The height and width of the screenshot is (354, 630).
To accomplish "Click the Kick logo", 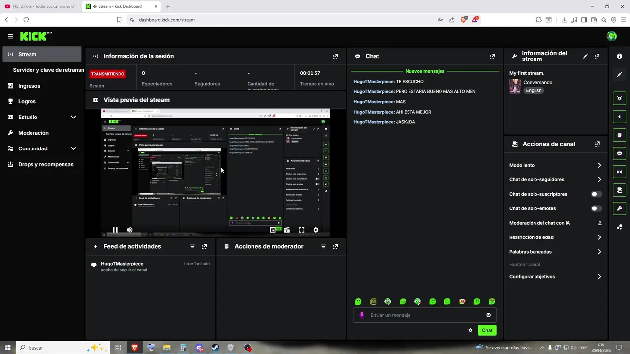I will pos(36,36).
